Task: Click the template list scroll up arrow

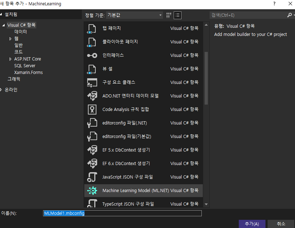Action: (x=206, y=25)
